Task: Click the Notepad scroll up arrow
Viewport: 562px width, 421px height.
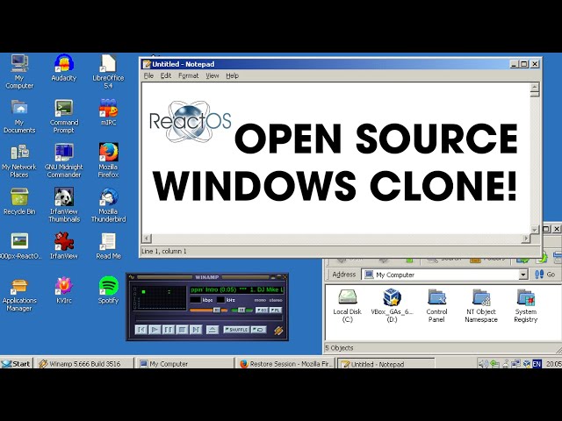Action: 535,87
